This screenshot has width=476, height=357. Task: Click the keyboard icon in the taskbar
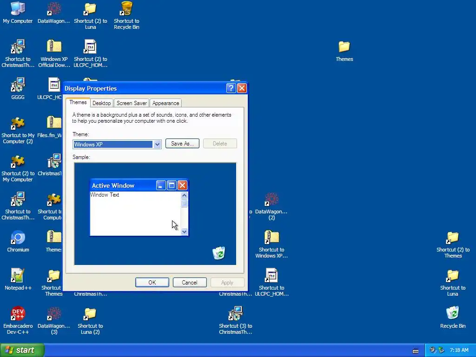pos(416,350)
